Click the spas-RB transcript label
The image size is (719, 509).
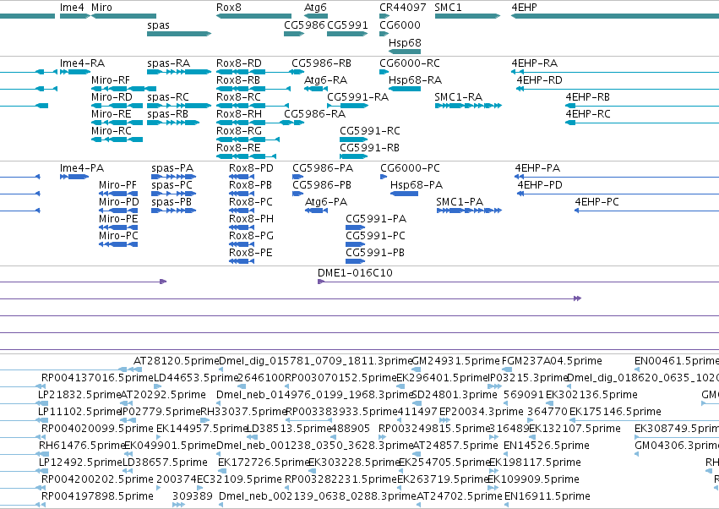pos(167,114)
